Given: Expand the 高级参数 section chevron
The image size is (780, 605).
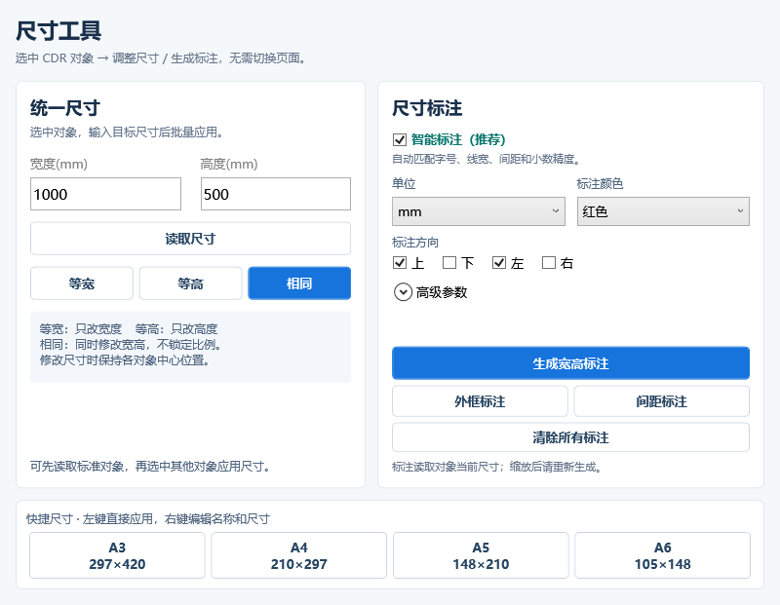Looking at the screenshot, I should (x=403, y=292).
